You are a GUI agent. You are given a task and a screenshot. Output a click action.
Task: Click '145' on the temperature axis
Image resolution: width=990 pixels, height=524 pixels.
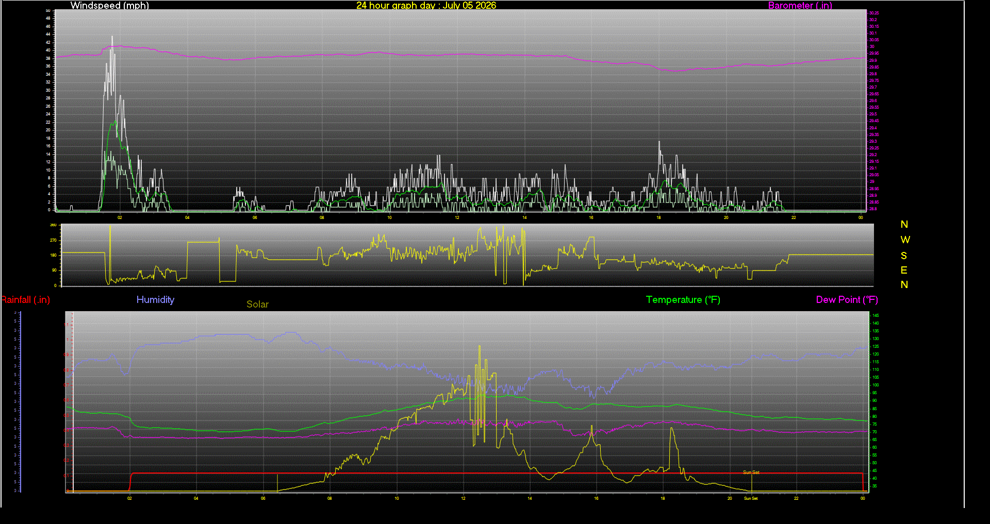coord(876,315)
